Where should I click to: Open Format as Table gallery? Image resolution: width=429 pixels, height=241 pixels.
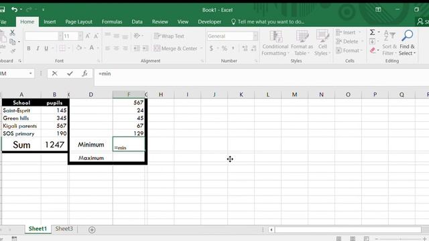click(x=302, y=44)
